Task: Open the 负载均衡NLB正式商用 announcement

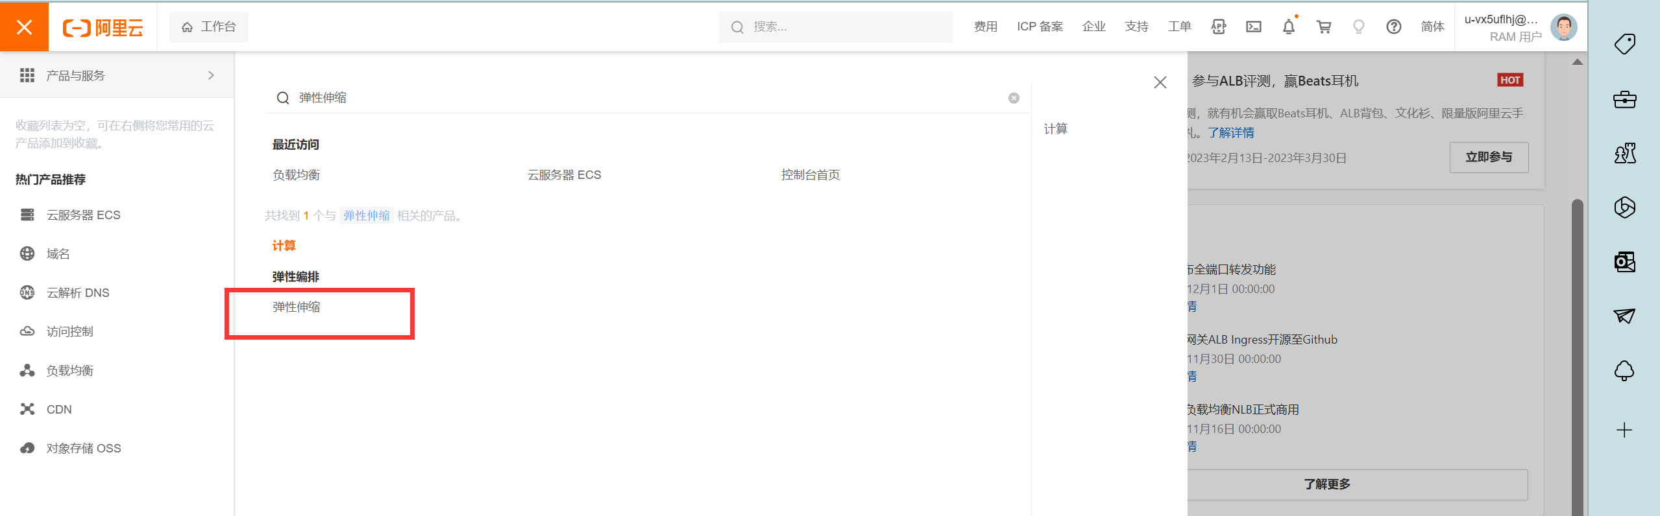Action: (x=1243, y=409)
